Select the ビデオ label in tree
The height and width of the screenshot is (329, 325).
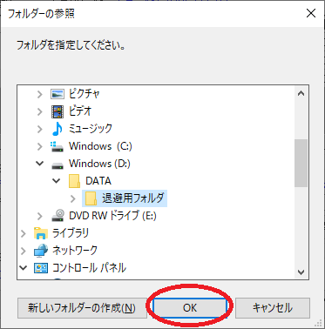tap(80, 111)
